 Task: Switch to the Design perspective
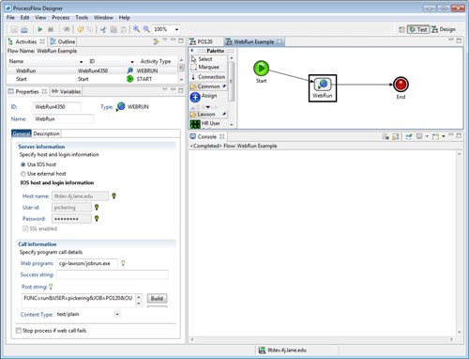point(444,29)
